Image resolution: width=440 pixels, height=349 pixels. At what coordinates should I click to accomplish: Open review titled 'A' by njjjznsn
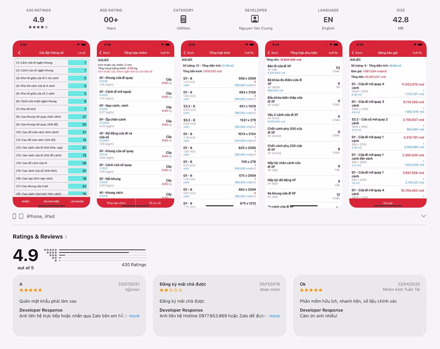[80, 305]
